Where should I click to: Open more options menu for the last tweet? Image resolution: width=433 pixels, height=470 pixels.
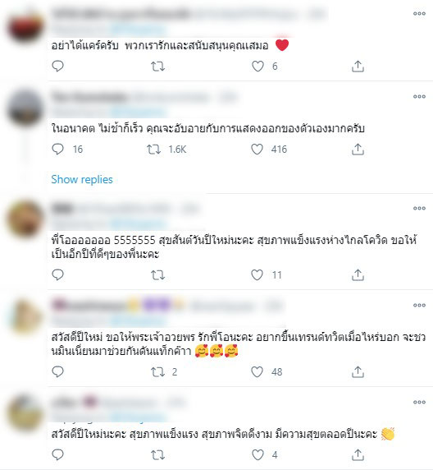(x=419, y=403)
